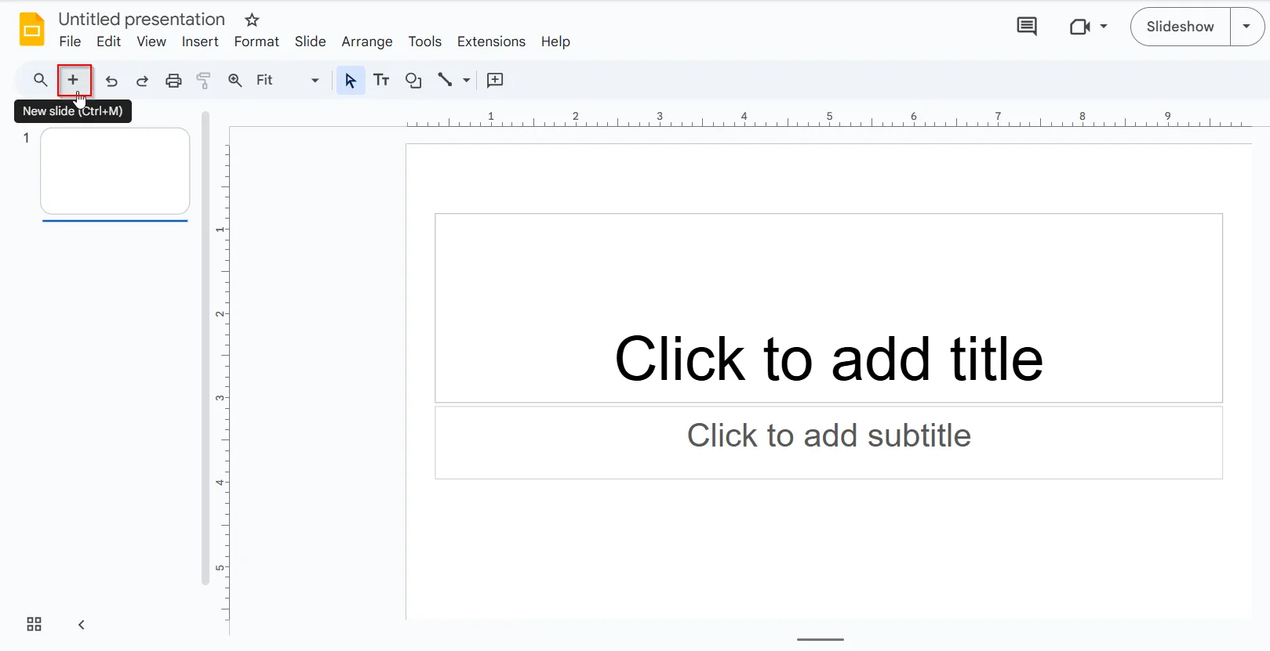Viewport: 1270px width, 651px height.
Task: Select slide 1 thumbnail
Action: point(115,171)
